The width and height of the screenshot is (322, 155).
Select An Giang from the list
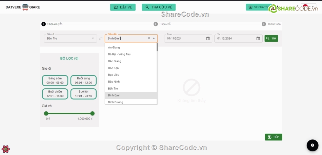pos(131,47)
